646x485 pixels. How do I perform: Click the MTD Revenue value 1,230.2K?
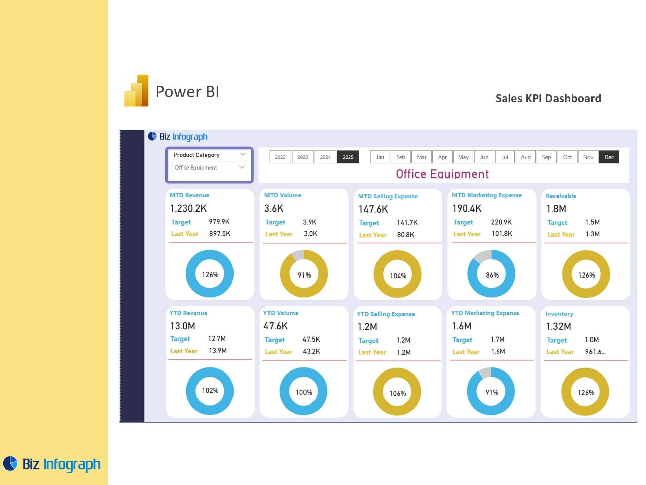tap(188, 208)
